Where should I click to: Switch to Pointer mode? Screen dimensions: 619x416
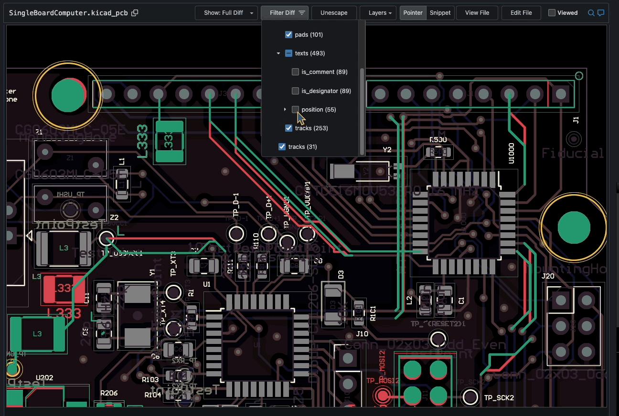[x=413, y=13]
